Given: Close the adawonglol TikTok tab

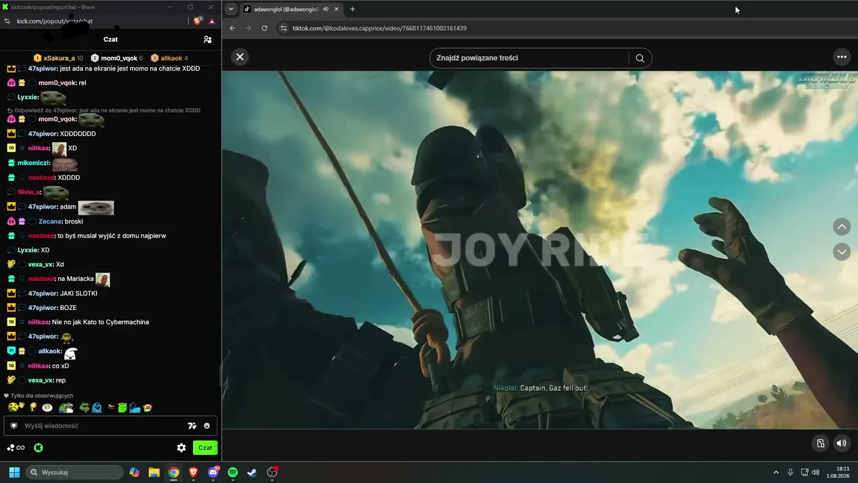Looking at the screenshot, I should [x=336, y=9].
